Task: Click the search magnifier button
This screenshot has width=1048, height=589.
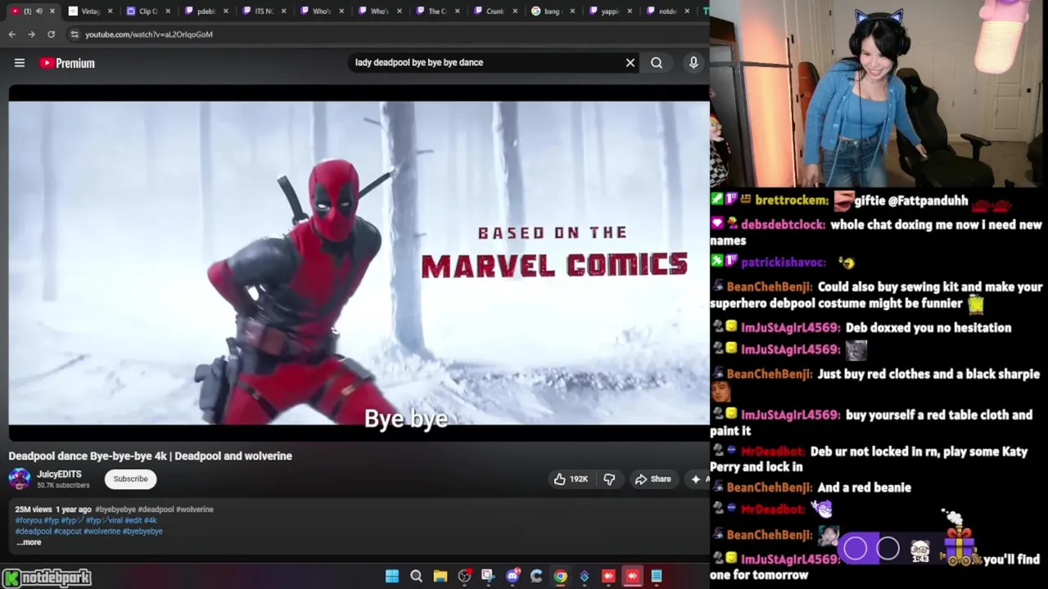Action: coord(657,62)
